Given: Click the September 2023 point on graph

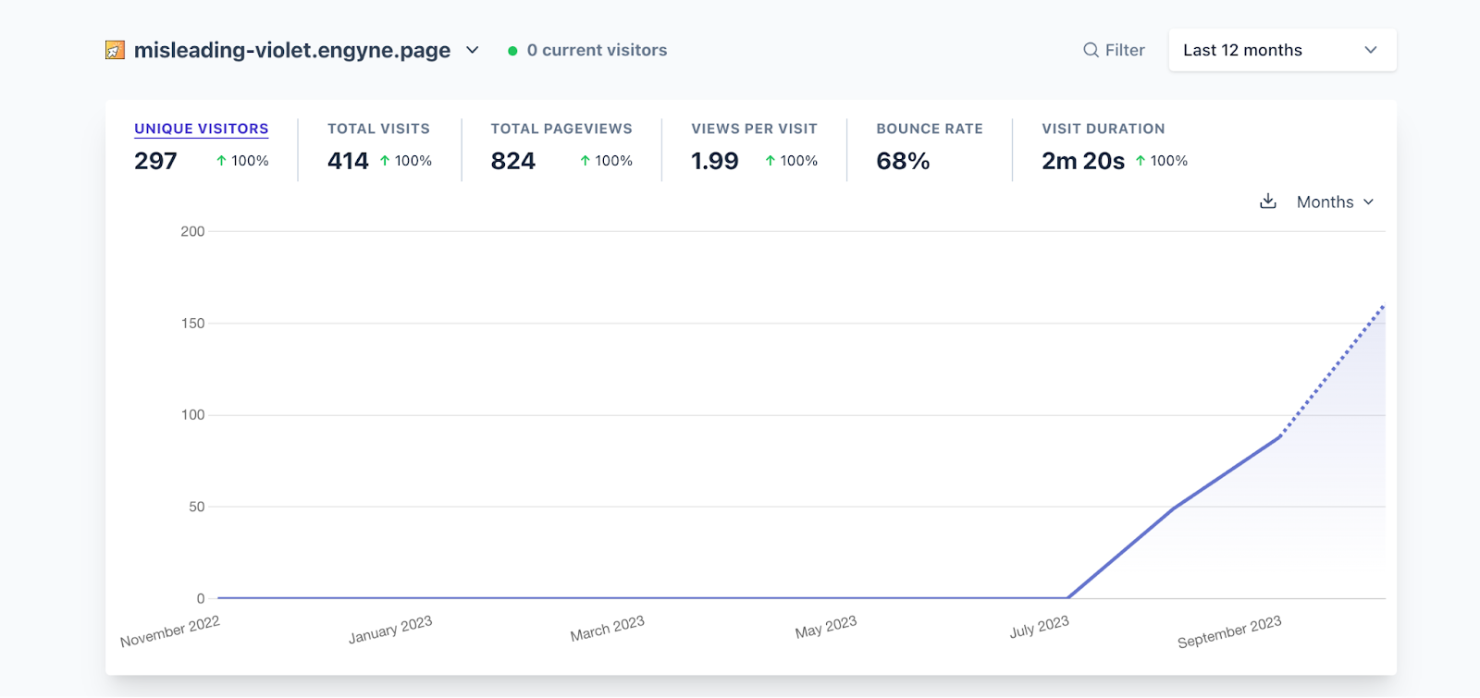Looking at the screenshot, I should point(1280,435).
